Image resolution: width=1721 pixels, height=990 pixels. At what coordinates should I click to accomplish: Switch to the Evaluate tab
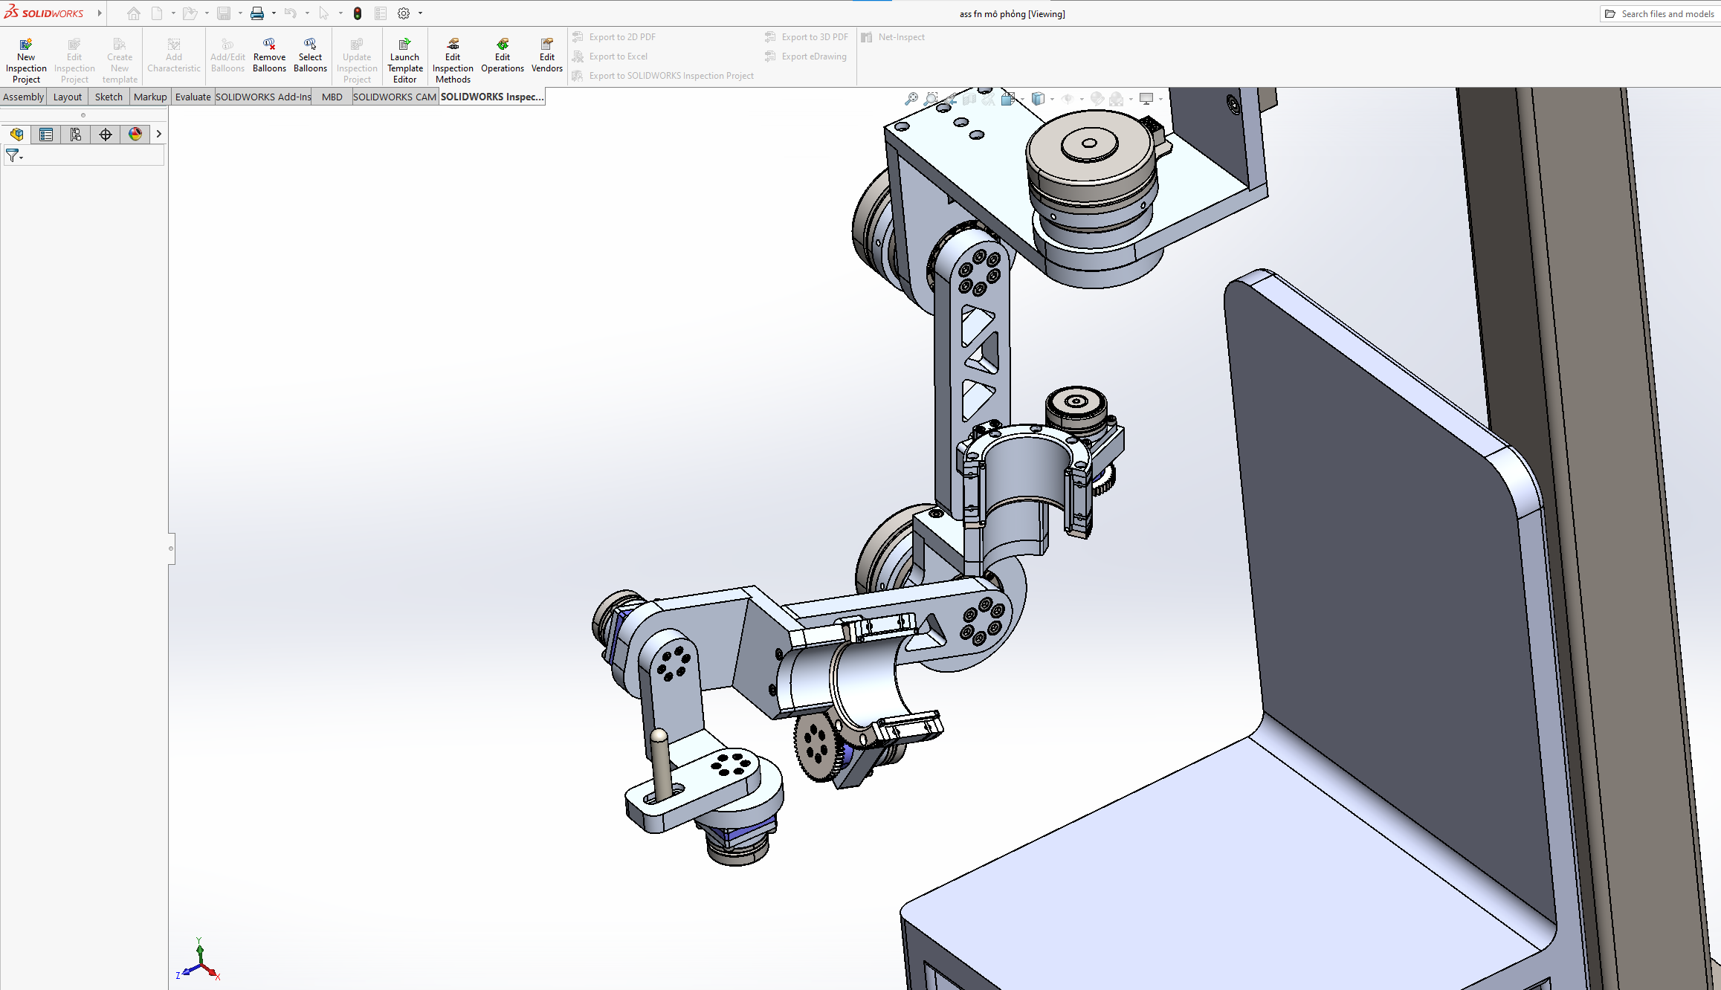tap(193, 97)
